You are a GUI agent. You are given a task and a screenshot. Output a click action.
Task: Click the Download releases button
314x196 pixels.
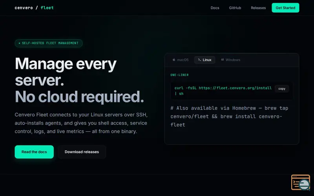pos(82,152)
